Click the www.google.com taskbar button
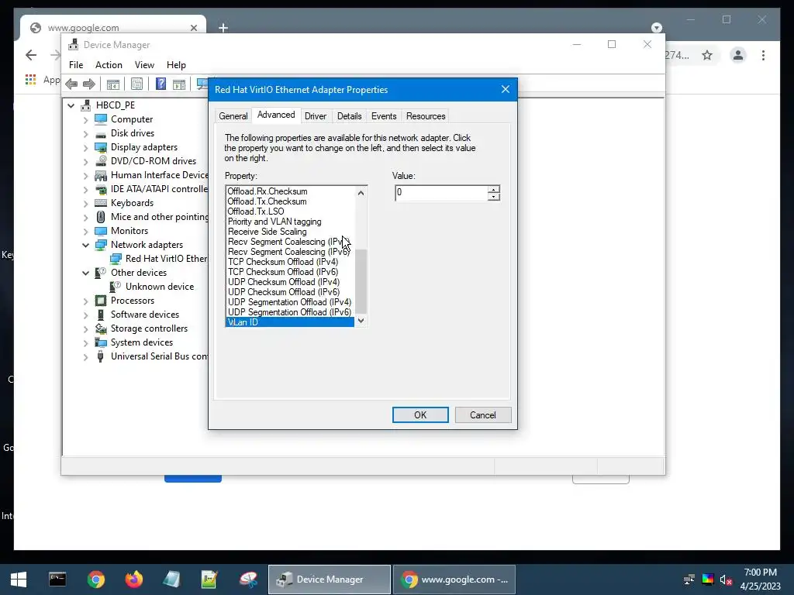 (x=454, y=580)
